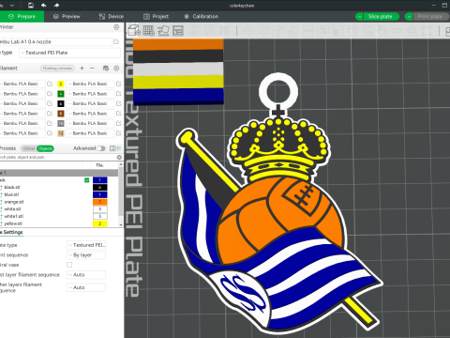The width and height of the screenshot is (450, 338).
Task: Open Other layers filament sequence Auto dropdown
Action: click(86, 287)
